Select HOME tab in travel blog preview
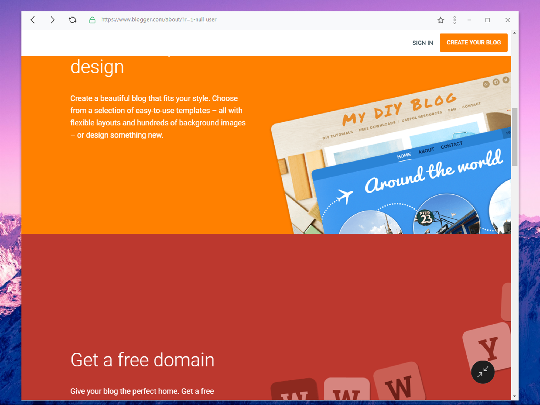Screen dimensions: 540x405 pyautogui.click(x=404, y=156)
